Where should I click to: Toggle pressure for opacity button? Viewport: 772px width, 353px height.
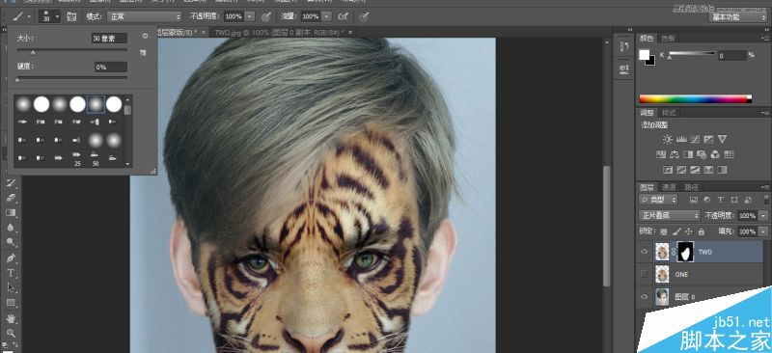point(266,16)
